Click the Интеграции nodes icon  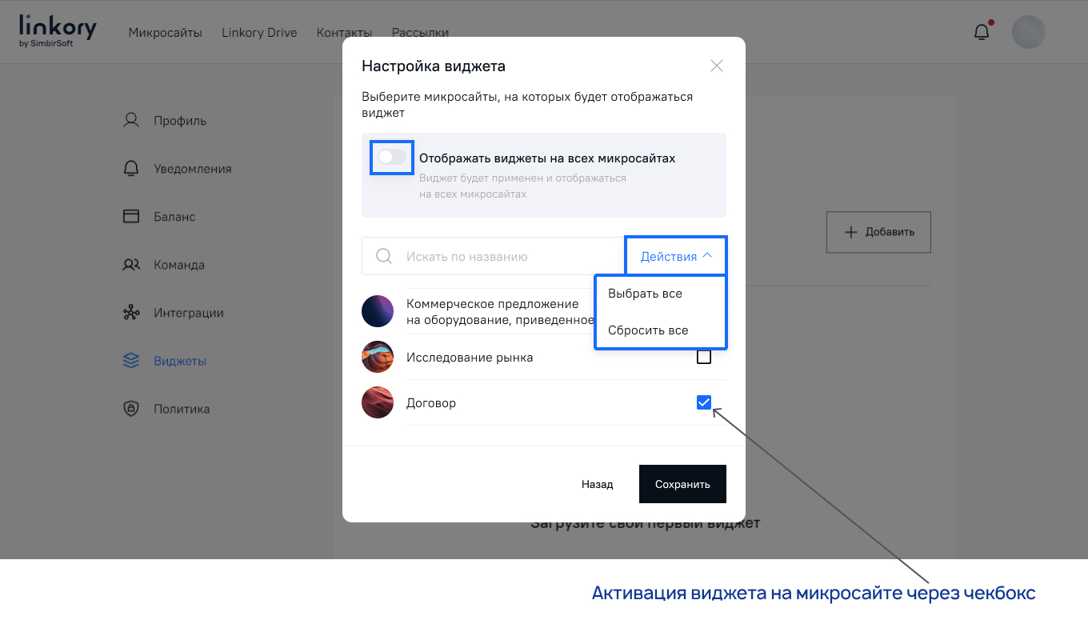pyautogui.click(x=130, y=312)
